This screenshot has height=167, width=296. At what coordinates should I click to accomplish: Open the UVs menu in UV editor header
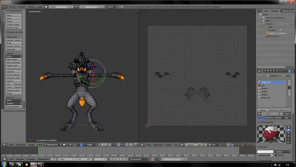(x=176, y=145)
